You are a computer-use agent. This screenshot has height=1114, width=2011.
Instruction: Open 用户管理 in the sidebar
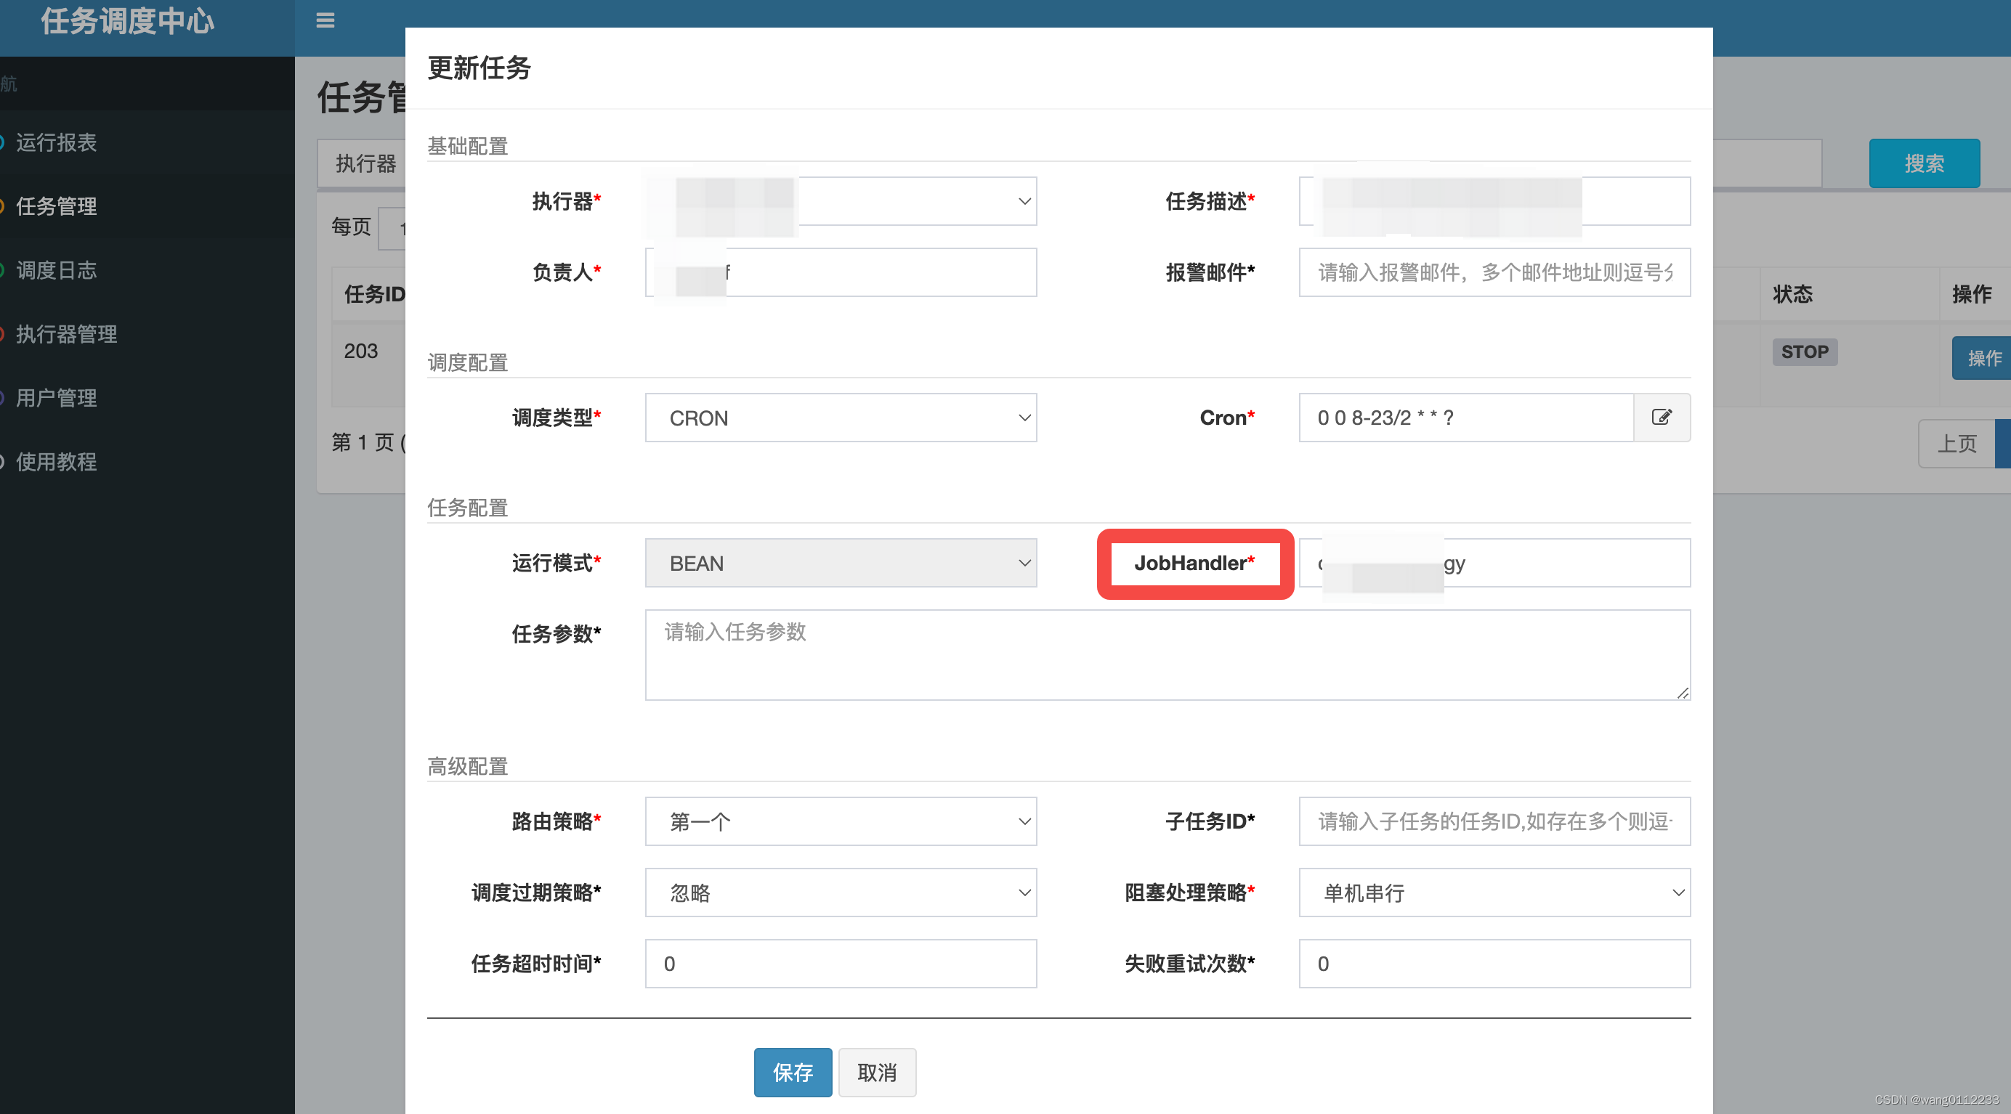point(56,398)
